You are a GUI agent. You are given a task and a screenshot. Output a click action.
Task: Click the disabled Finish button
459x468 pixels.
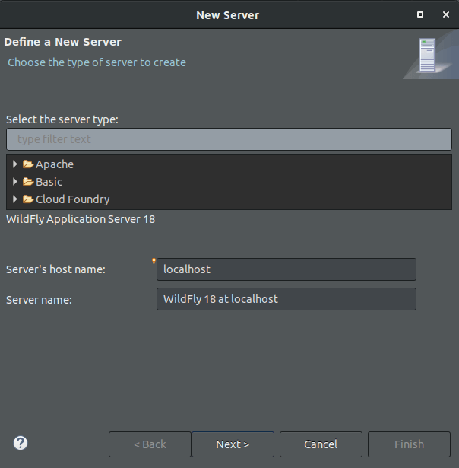click(409, 444)
